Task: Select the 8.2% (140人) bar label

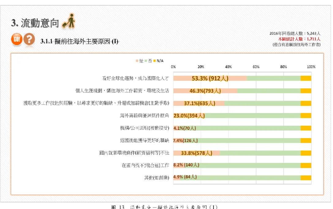Action: 186,165
